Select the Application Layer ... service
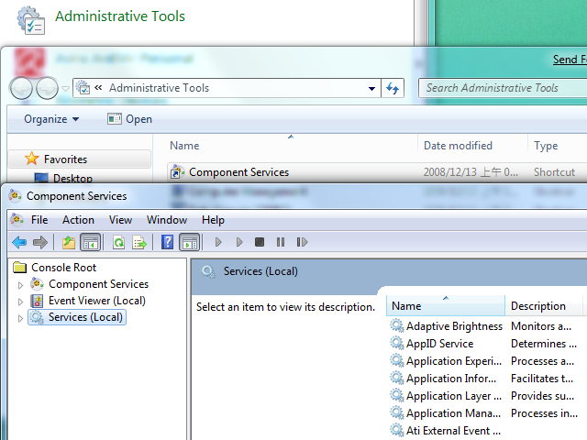The width and height of the screenshot is (587, 440). 454,396
